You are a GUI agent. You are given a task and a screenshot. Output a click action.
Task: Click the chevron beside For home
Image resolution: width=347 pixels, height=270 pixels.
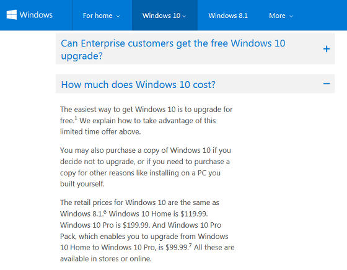point(118,16)
